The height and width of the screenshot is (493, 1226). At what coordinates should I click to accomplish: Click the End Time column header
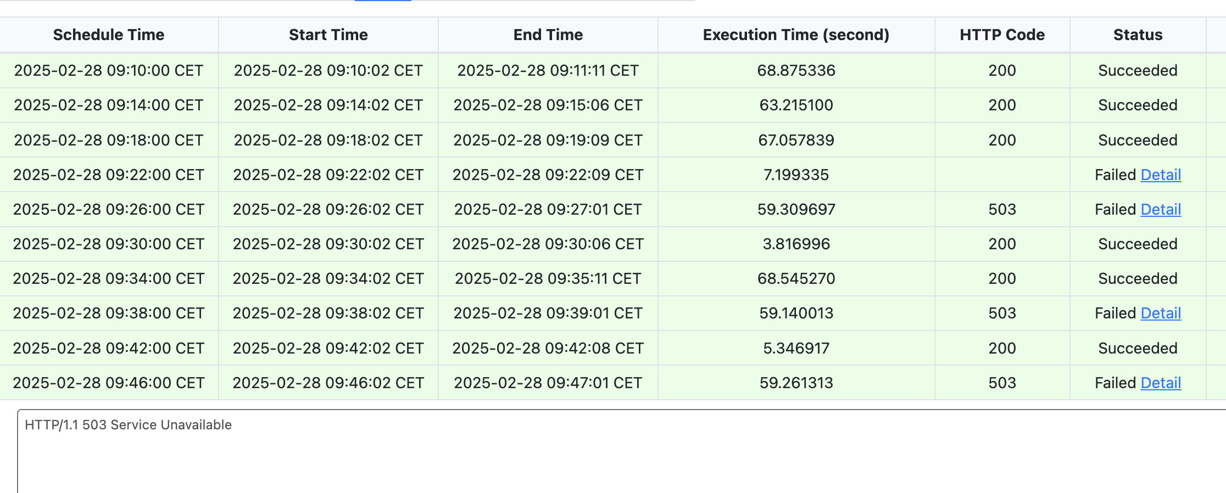tap(548, 35)
